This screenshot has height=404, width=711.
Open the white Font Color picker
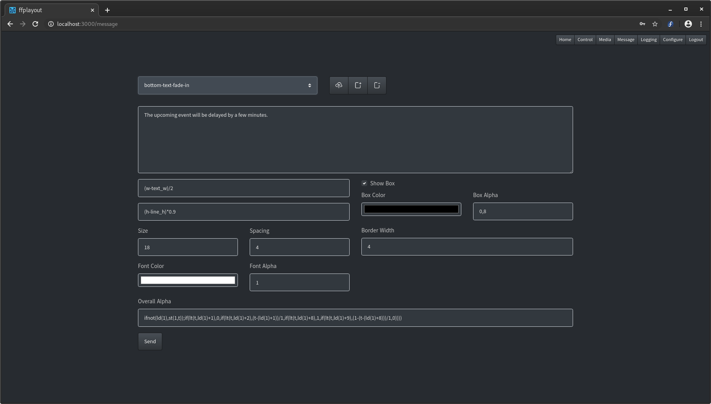[x=188, y=280]
